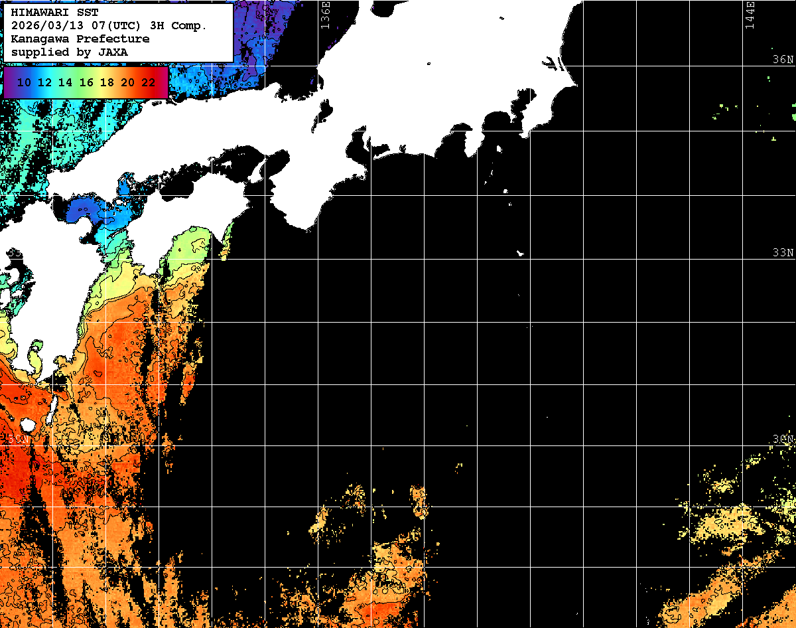
Task: Click the supplied by JAXA credit
Action: (x=69, y=52)
